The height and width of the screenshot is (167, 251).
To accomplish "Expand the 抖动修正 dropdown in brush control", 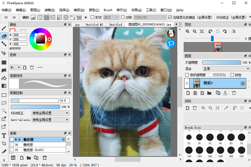I will [x=50, y=113].
